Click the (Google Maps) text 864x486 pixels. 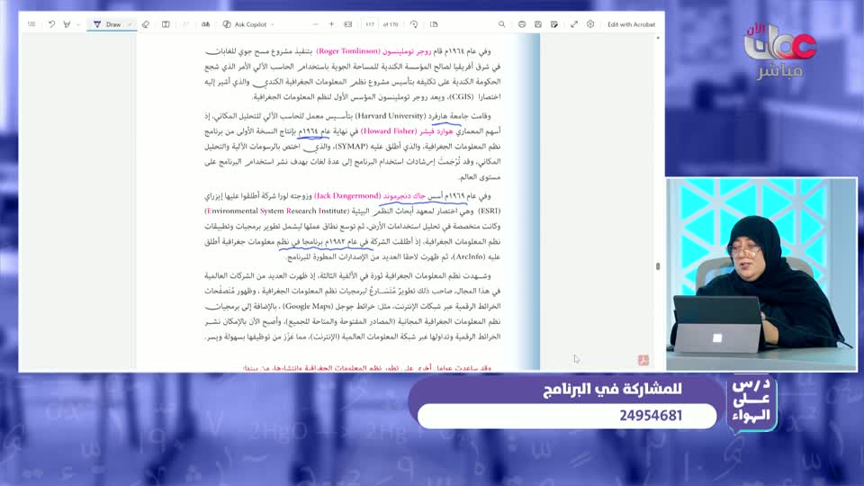pos(308,306)
